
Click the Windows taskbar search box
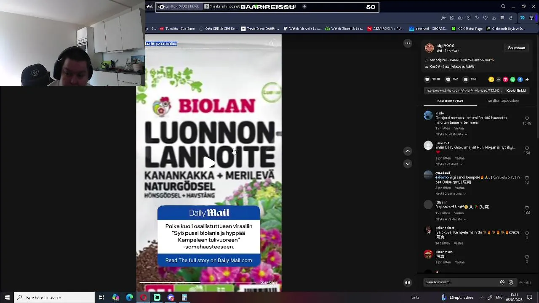click(x=54, y=298)
